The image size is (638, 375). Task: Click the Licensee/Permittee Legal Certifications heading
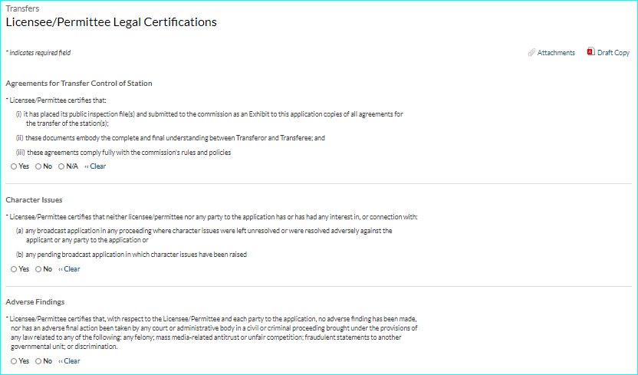pos(111,22)
